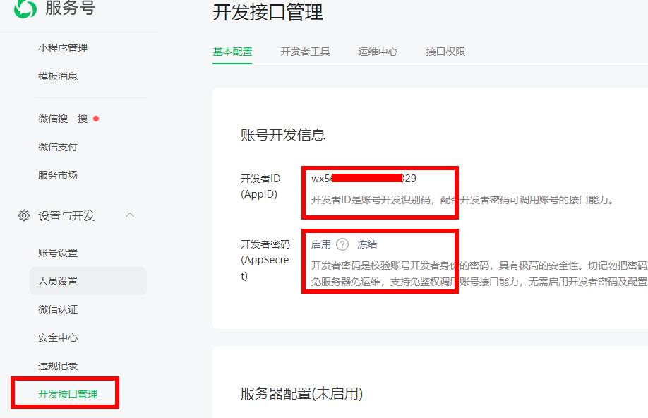The image size is (648, 418).
Task: Select 微信搜一搜 with the red dot
Action: click(64, 118)
